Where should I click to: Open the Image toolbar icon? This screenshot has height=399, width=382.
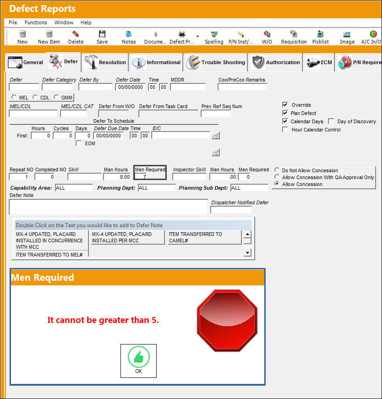(347, 34)
